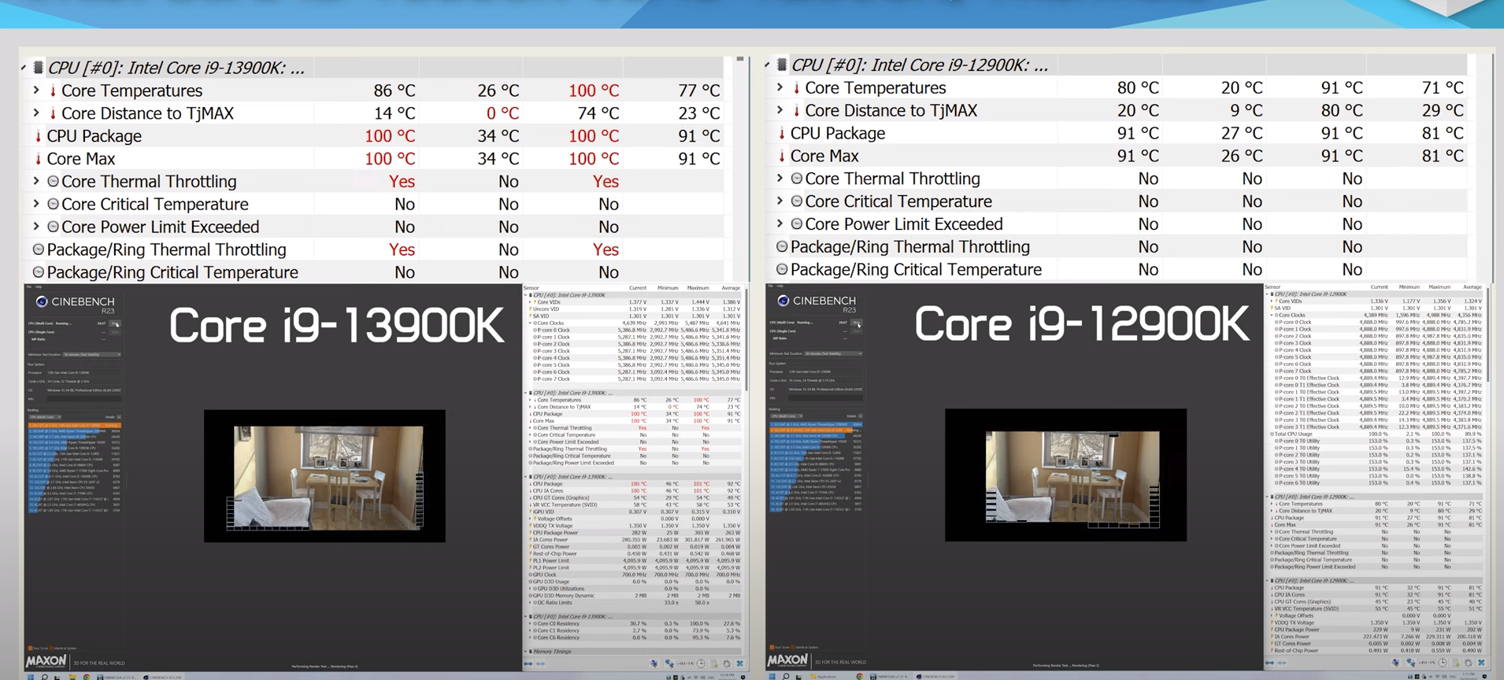Expand Core Thermal Throttling in enlarged 13900K panel
This screenshot has height=680, width=1504.
36,181
